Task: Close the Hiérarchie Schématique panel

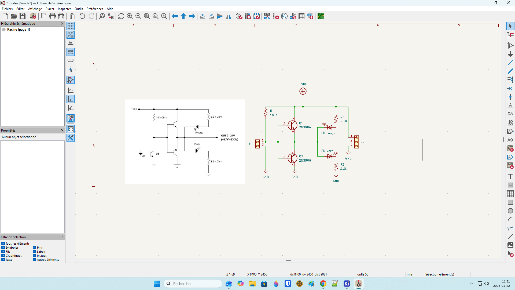Action: [x=62, y=24]
